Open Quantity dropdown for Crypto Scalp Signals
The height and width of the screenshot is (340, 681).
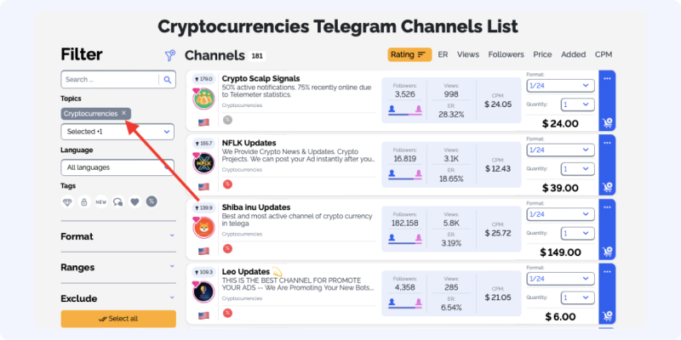(x=578, y=105)
